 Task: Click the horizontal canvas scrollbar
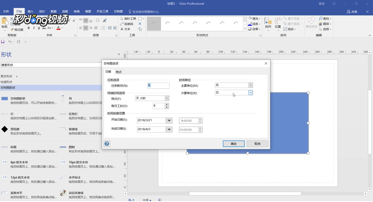245,194
